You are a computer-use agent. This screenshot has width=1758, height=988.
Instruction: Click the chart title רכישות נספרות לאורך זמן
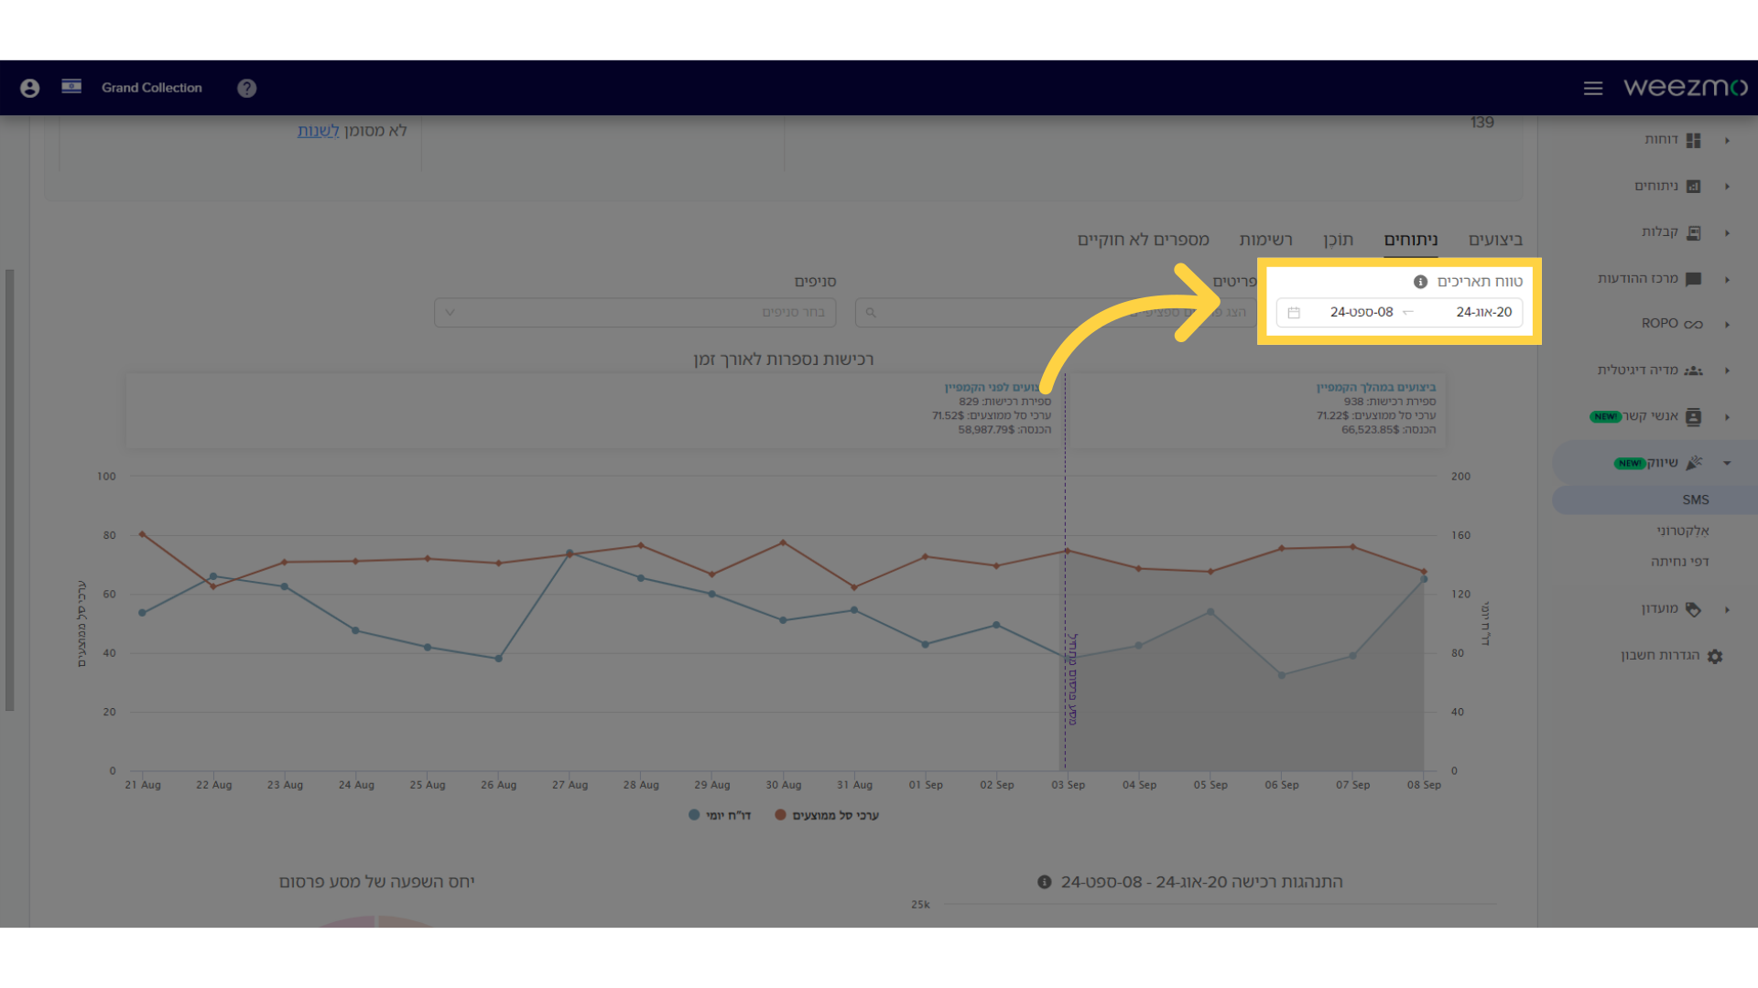pos(784,360)
